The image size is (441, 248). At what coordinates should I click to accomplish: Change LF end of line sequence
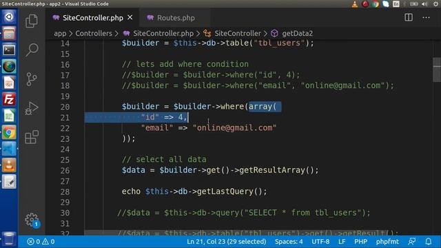pos(342,242)
